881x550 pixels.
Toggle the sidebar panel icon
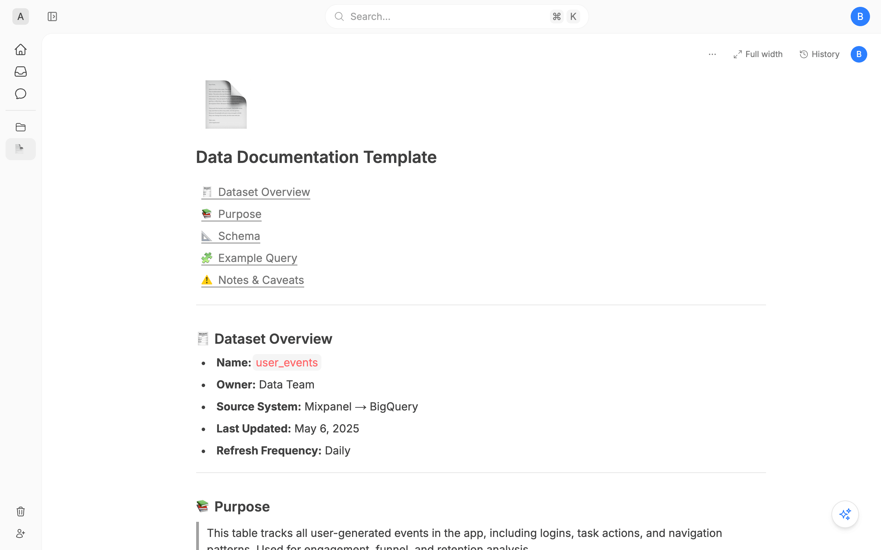pyautogui.click(x=52, y=16)
